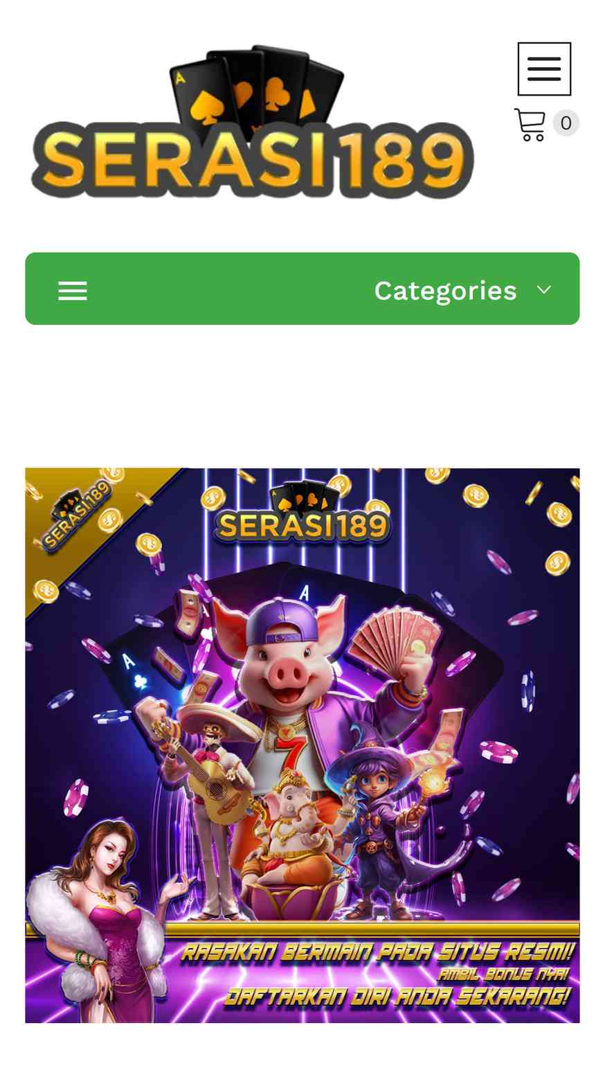
Task: Open the shopping cart icon
Action: point(530,125)
